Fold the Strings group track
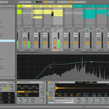The image size is (109, 109). click(82, 6)
